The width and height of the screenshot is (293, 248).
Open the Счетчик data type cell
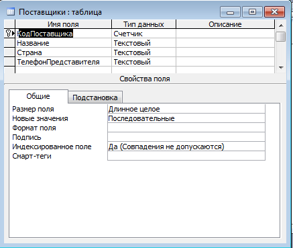(143, 34)
